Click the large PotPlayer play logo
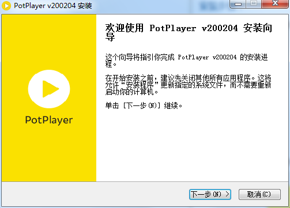This screenshot has width=290, height=208. (x=49, y=89)
